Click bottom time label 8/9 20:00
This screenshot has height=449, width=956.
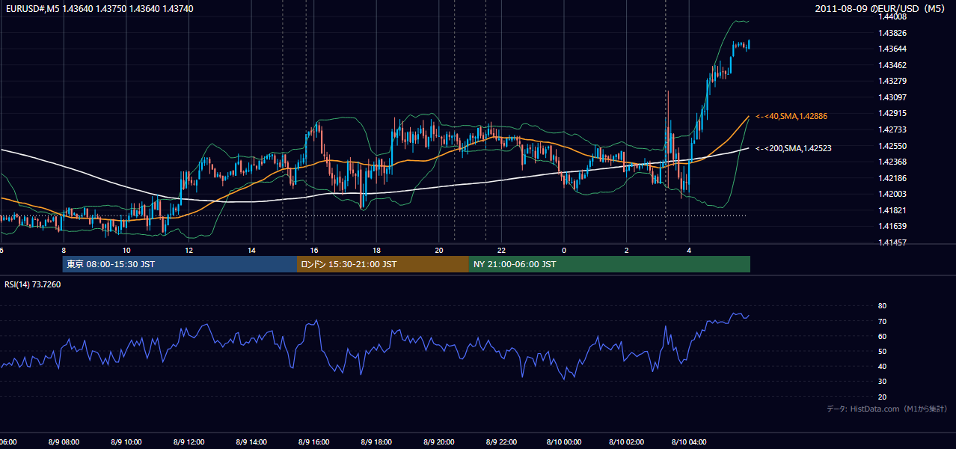439,442
